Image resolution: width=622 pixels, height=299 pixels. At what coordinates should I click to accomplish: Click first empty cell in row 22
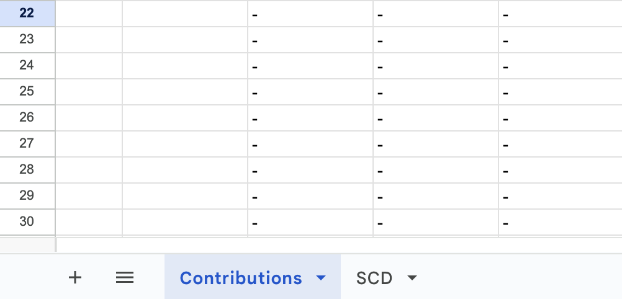(89, 13)
